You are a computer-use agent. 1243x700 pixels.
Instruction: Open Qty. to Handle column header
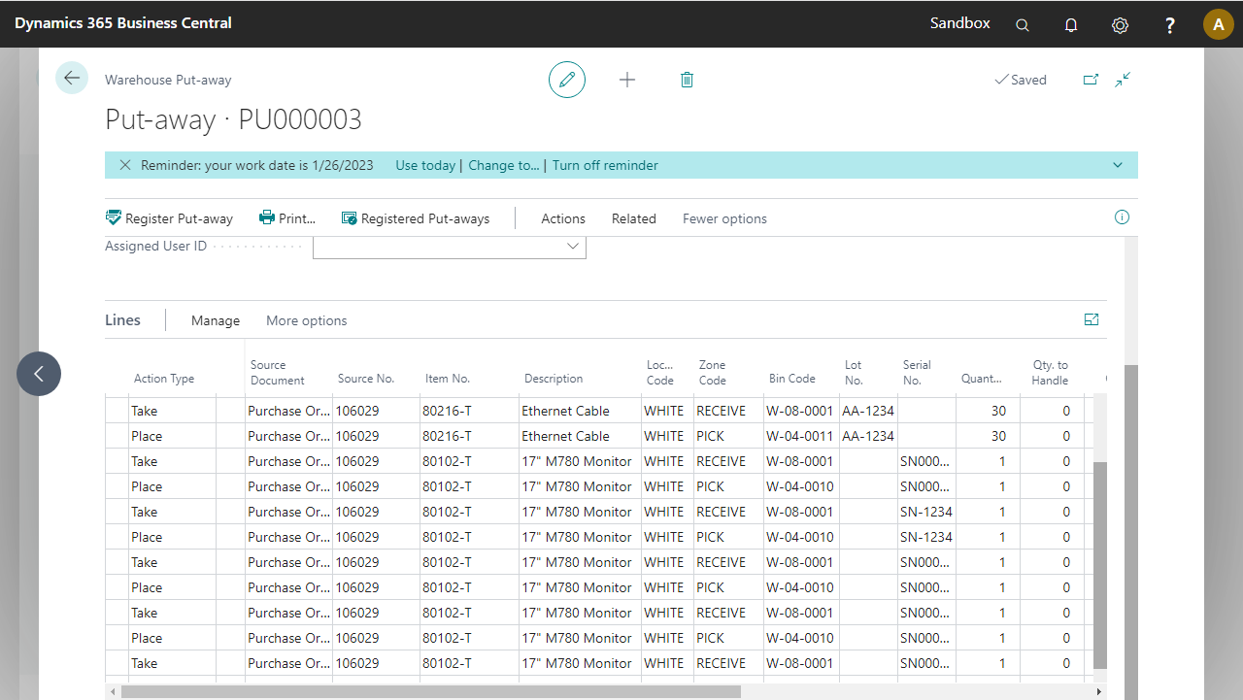click(x=1051, y=373)
